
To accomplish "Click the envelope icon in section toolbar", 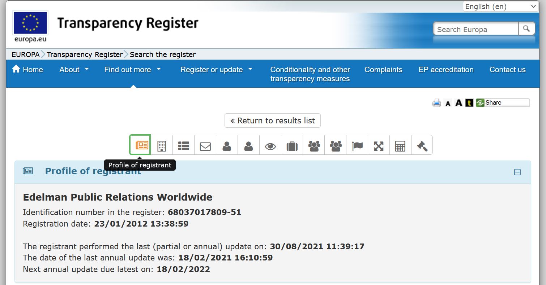I will [x=205, y=146].
